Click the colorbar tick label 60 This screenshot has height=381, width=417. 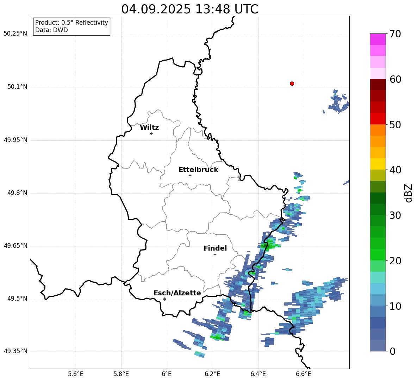point(395,79)
